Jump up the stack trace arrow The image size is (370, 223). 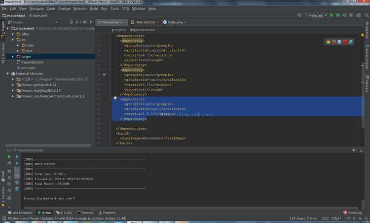click(x=17, y=157)
